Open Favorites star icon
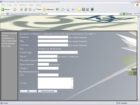The width and height of the screenshot is (140, 105). [44, 9]
